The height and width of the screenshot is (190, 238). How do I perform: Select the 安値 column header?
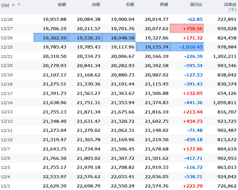pyautogui.click(x=130, y=5)
